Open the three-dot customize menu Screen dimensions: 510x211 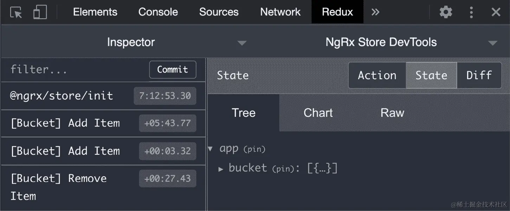pos(471,12)
